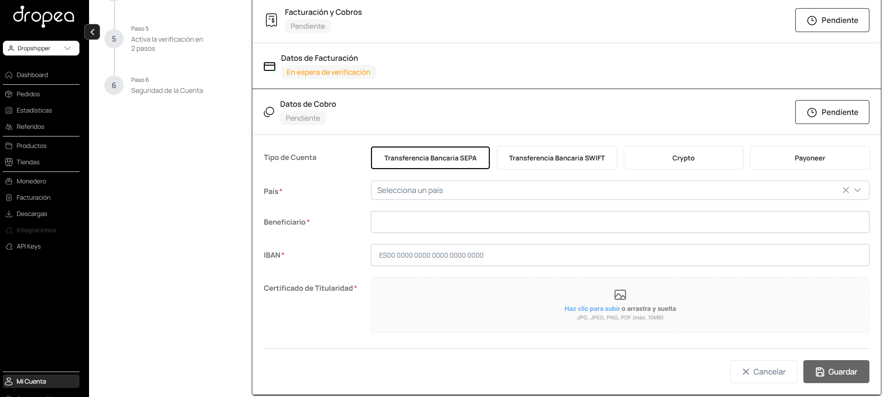
Task: Open the Selecciona un país dropdown
Action: click(620, 191)
